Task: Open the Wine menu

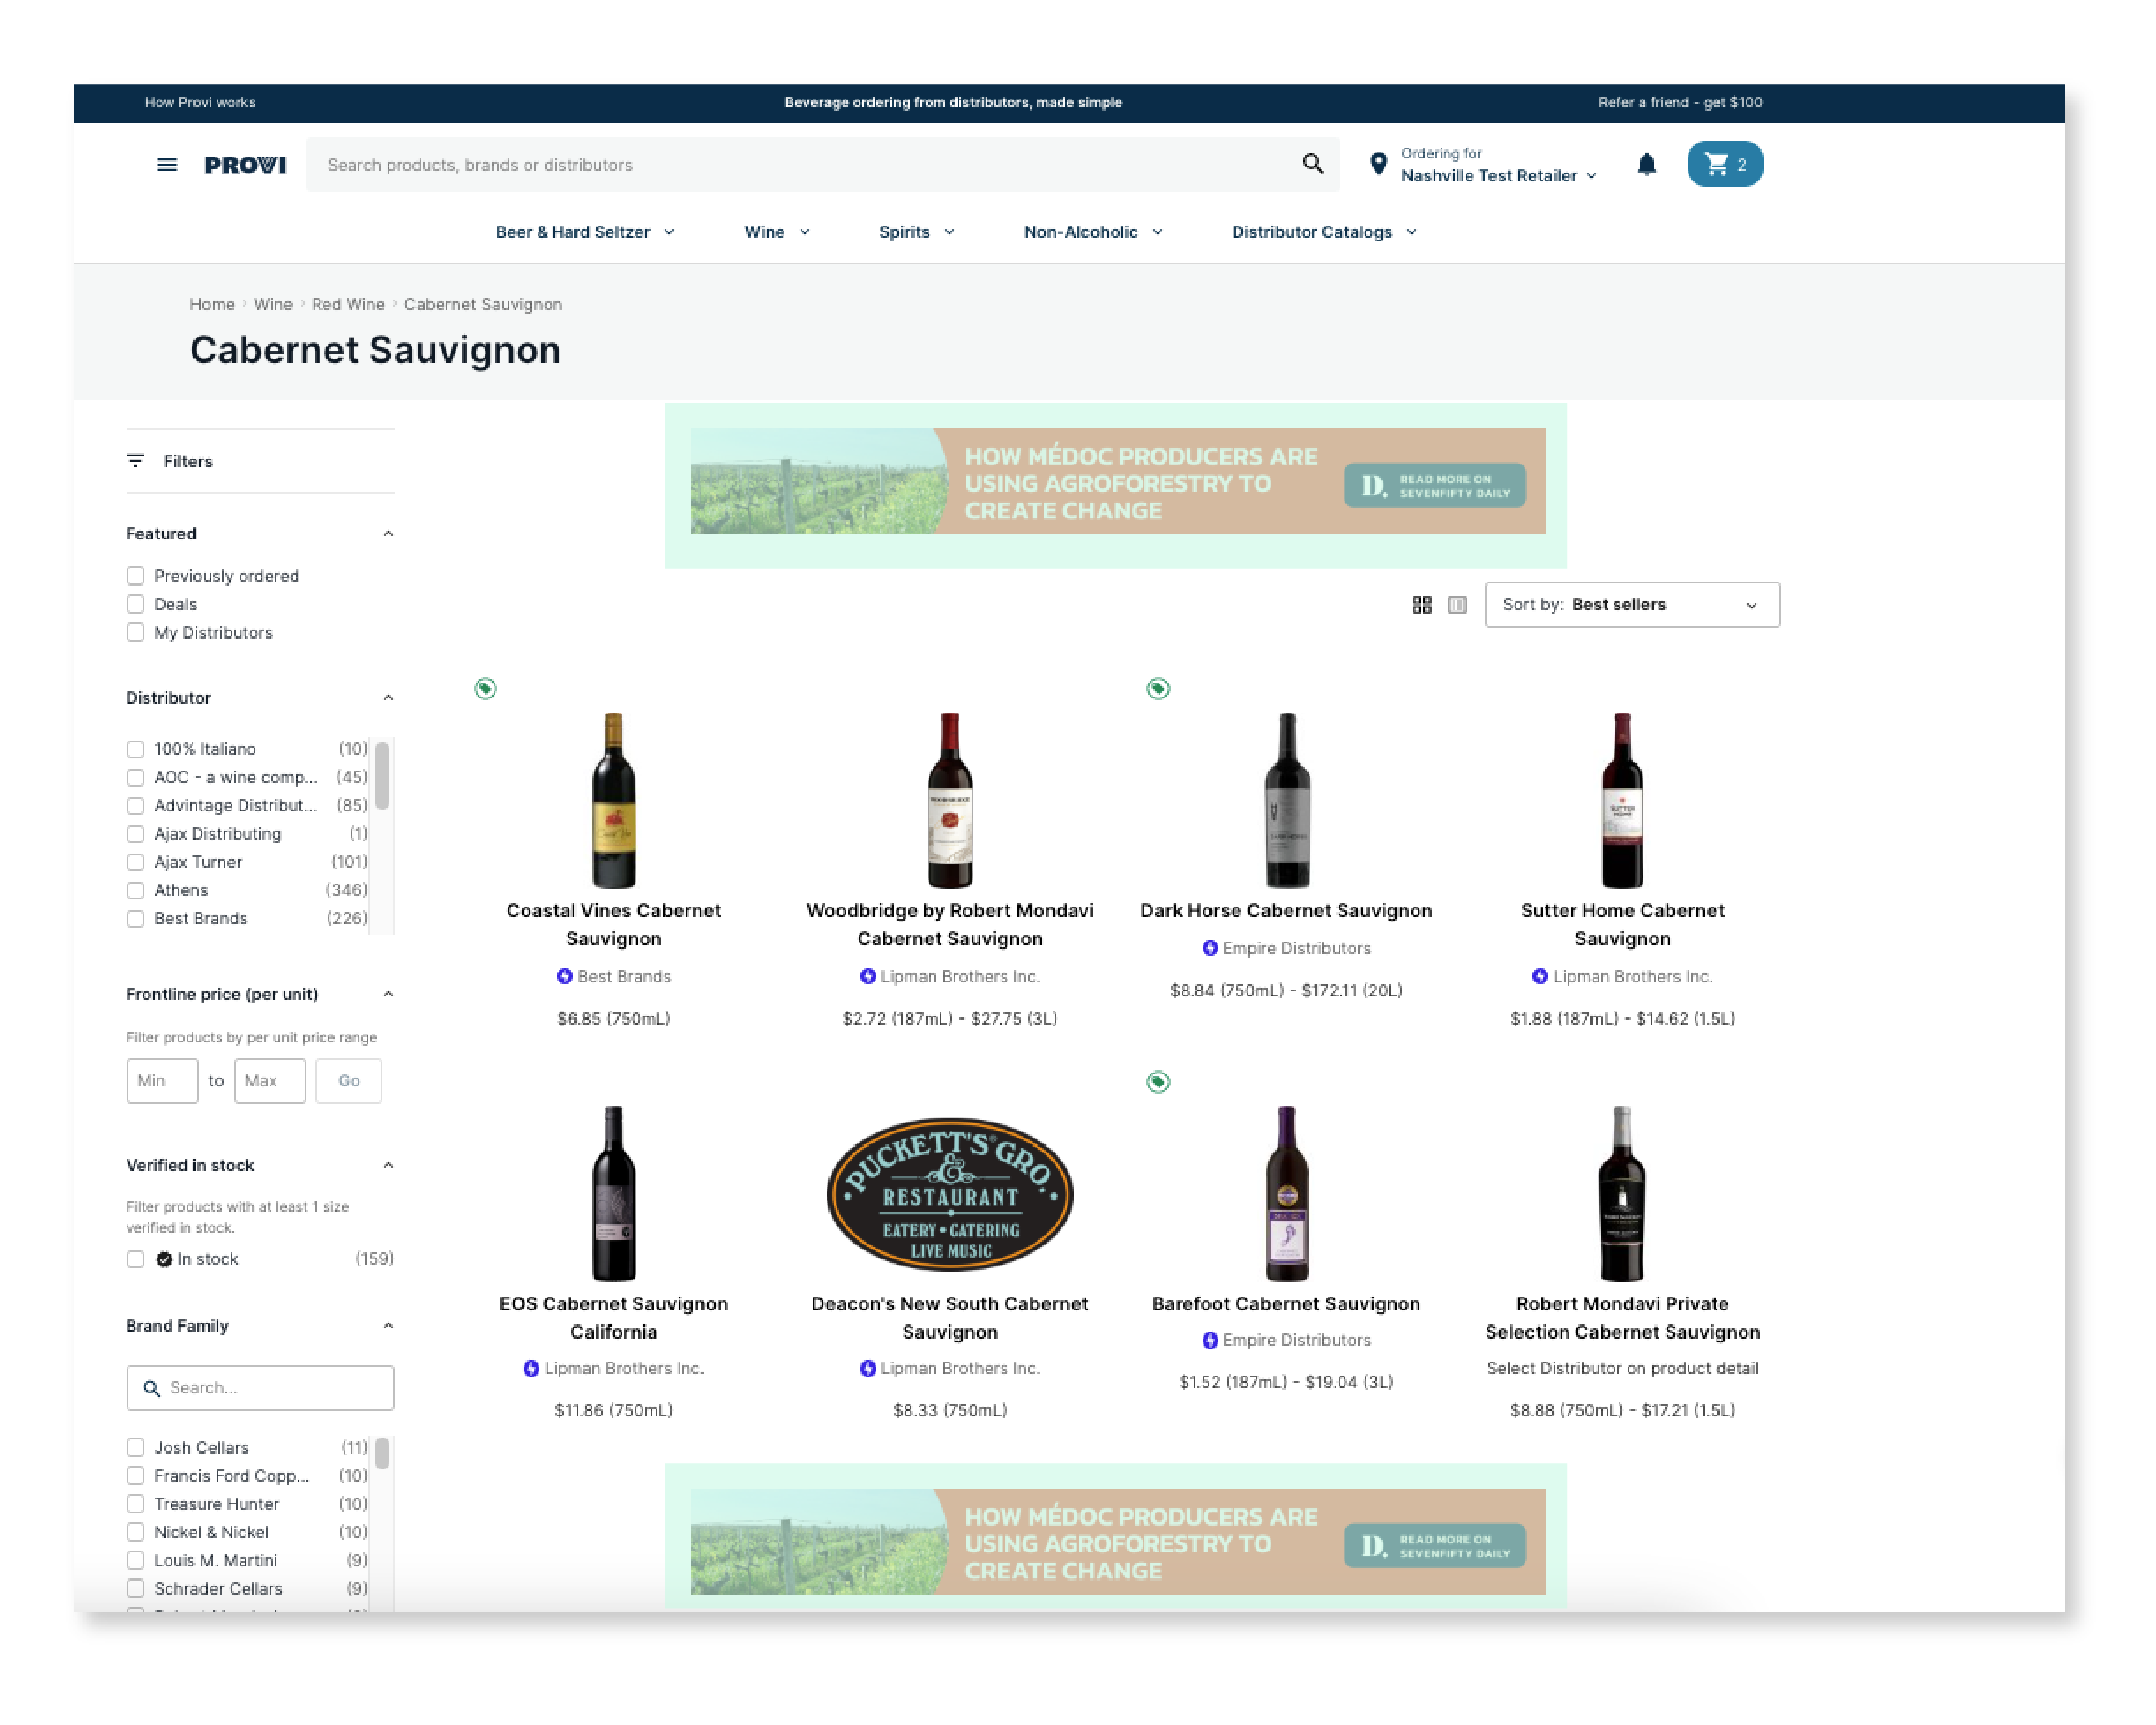Action: (x=777, y=232)
